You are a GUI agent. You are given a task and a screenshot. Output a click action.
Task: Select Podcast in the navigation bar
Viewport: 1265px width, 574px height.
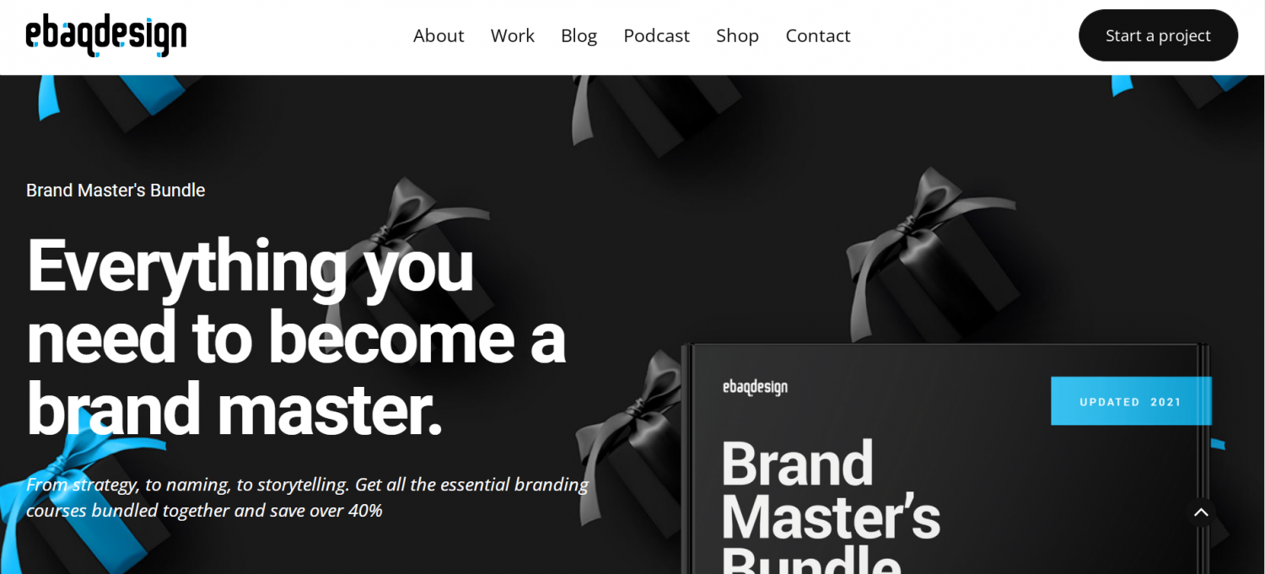coord(656,35)
